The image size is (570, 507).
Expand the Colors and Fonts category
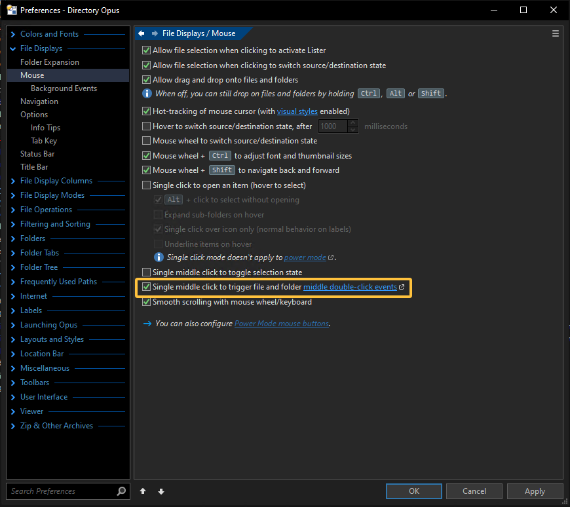pyautogui.click(x=13, y=34)
